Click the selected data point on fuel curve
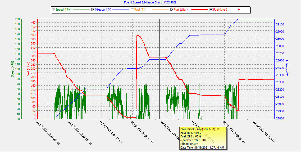Screen dimensions: 301x152 pos(159,57)
